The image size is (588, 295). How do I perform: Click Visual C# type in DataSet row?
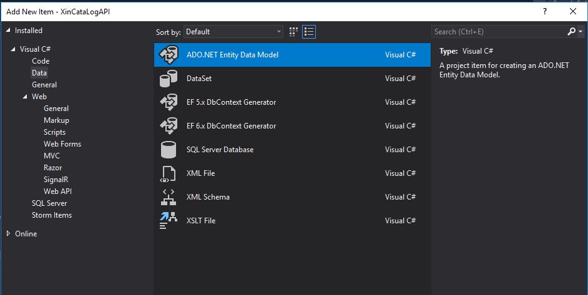click(x=401, y=79)
